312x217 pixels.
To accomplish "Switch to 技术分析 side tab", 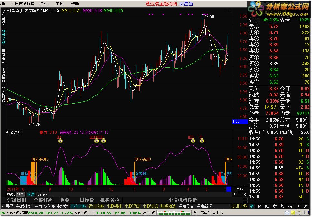I will point(4,37).
